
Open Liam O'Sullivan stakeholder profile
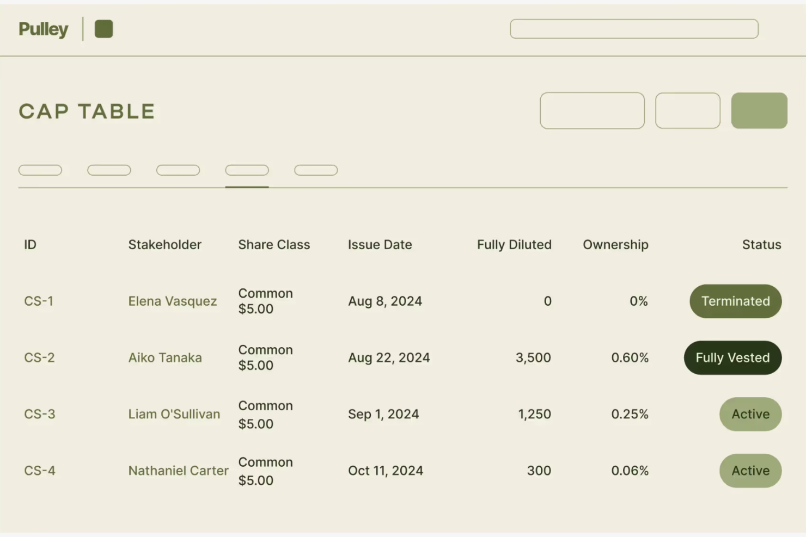(x=174, y=414)
